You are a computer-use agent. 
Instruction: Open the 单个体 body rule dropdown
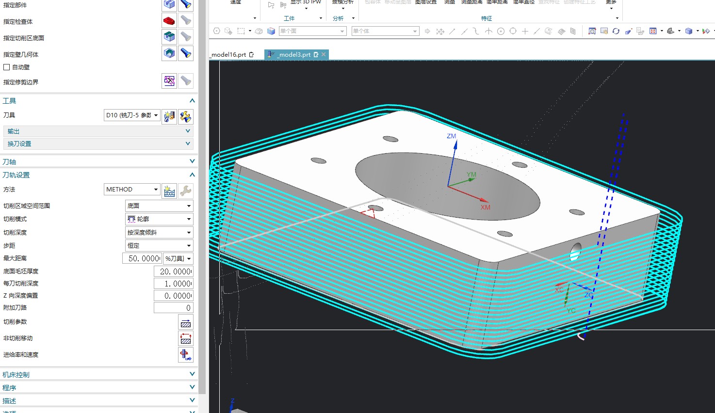[x=385, y=31]
